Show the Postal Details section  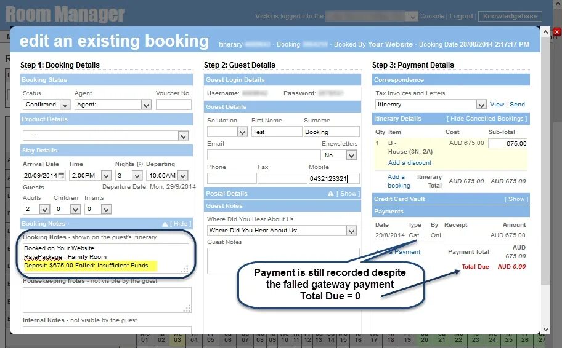[348, 194]
